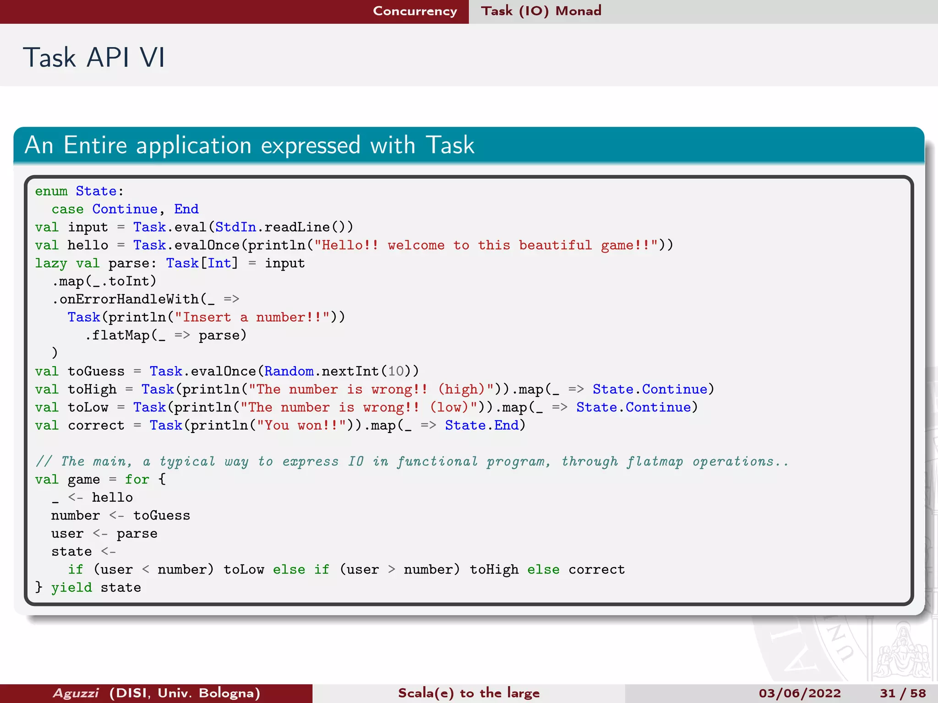Click the 'lazy val parse: Task[Int] = input' line

tap(170, 264)
